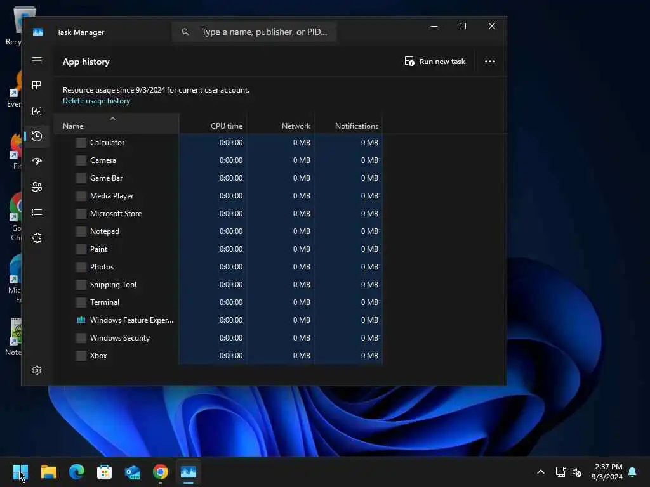Open the Startup apps sidebar icon
The height and width of the screenshot is (487, 650).
37,162
